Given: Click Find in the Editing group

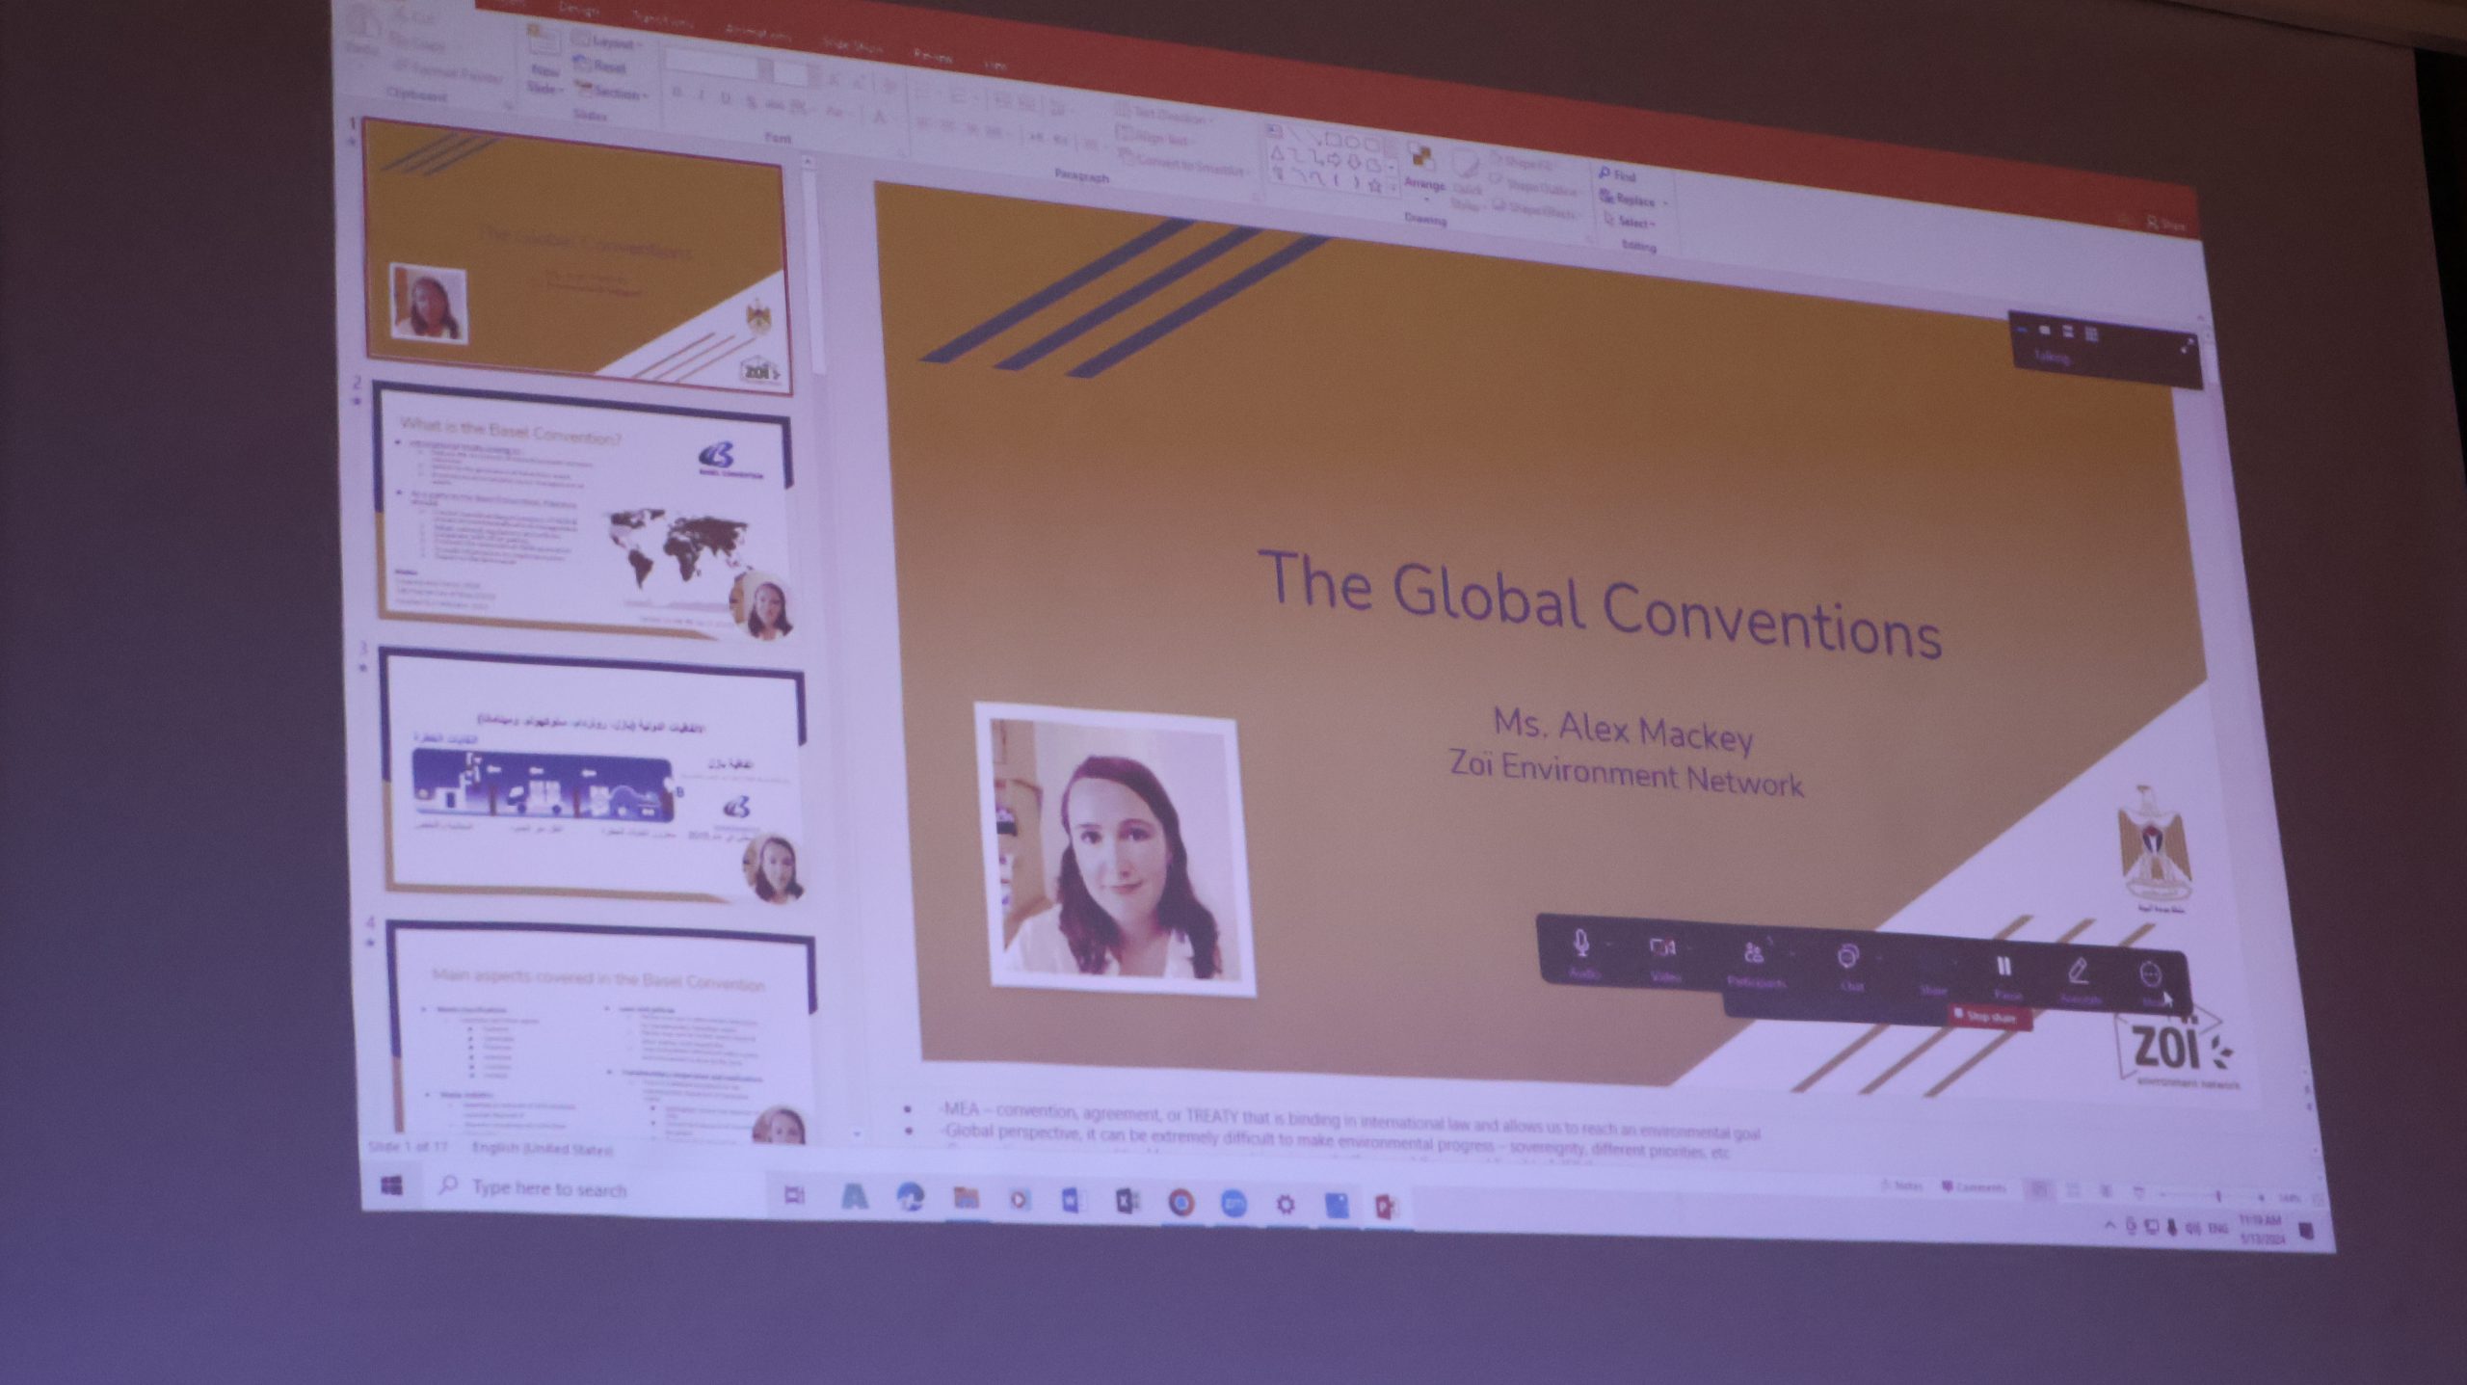Looking at the screenshot, I should [x=1620, y=175].
